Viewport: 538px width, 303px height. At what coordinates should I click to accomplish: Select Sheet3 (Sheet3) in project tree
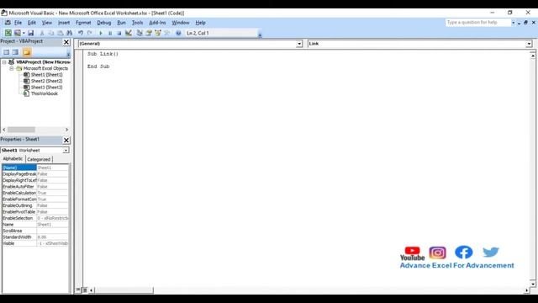pos(47,88)
